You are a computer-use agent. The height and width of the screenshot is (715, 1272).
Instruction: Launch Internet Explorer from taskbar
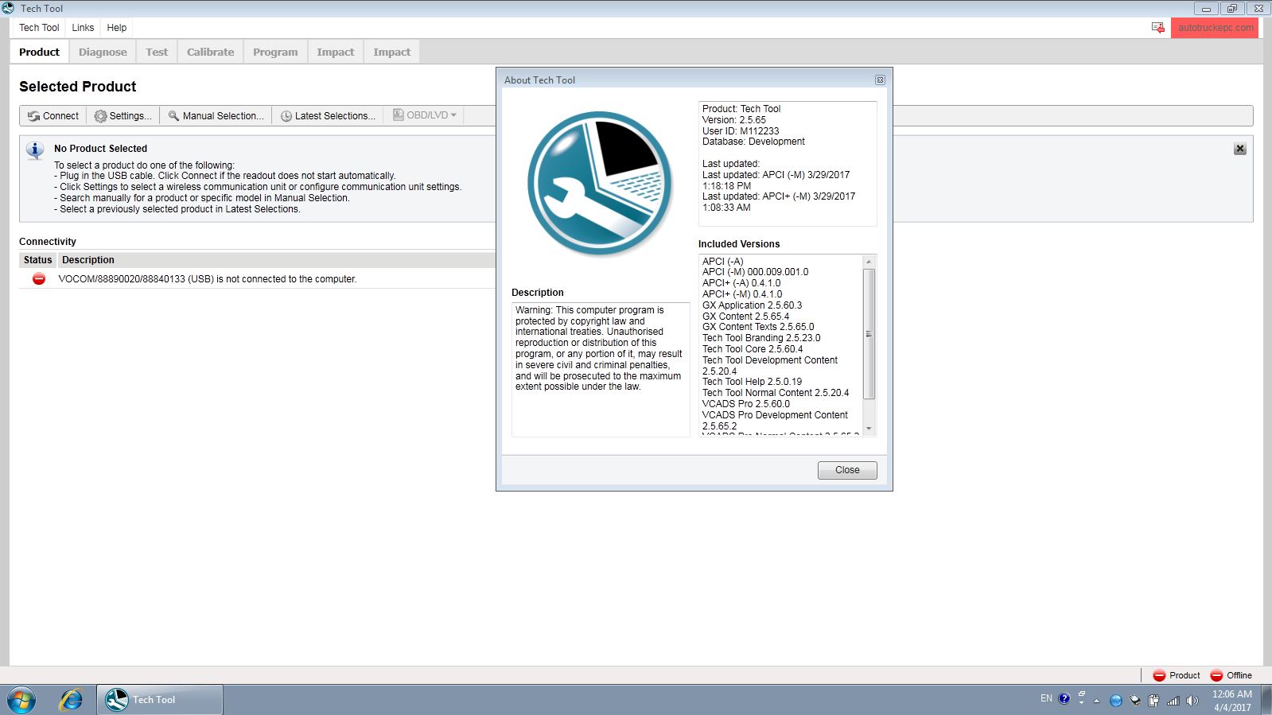coord(72,700)
